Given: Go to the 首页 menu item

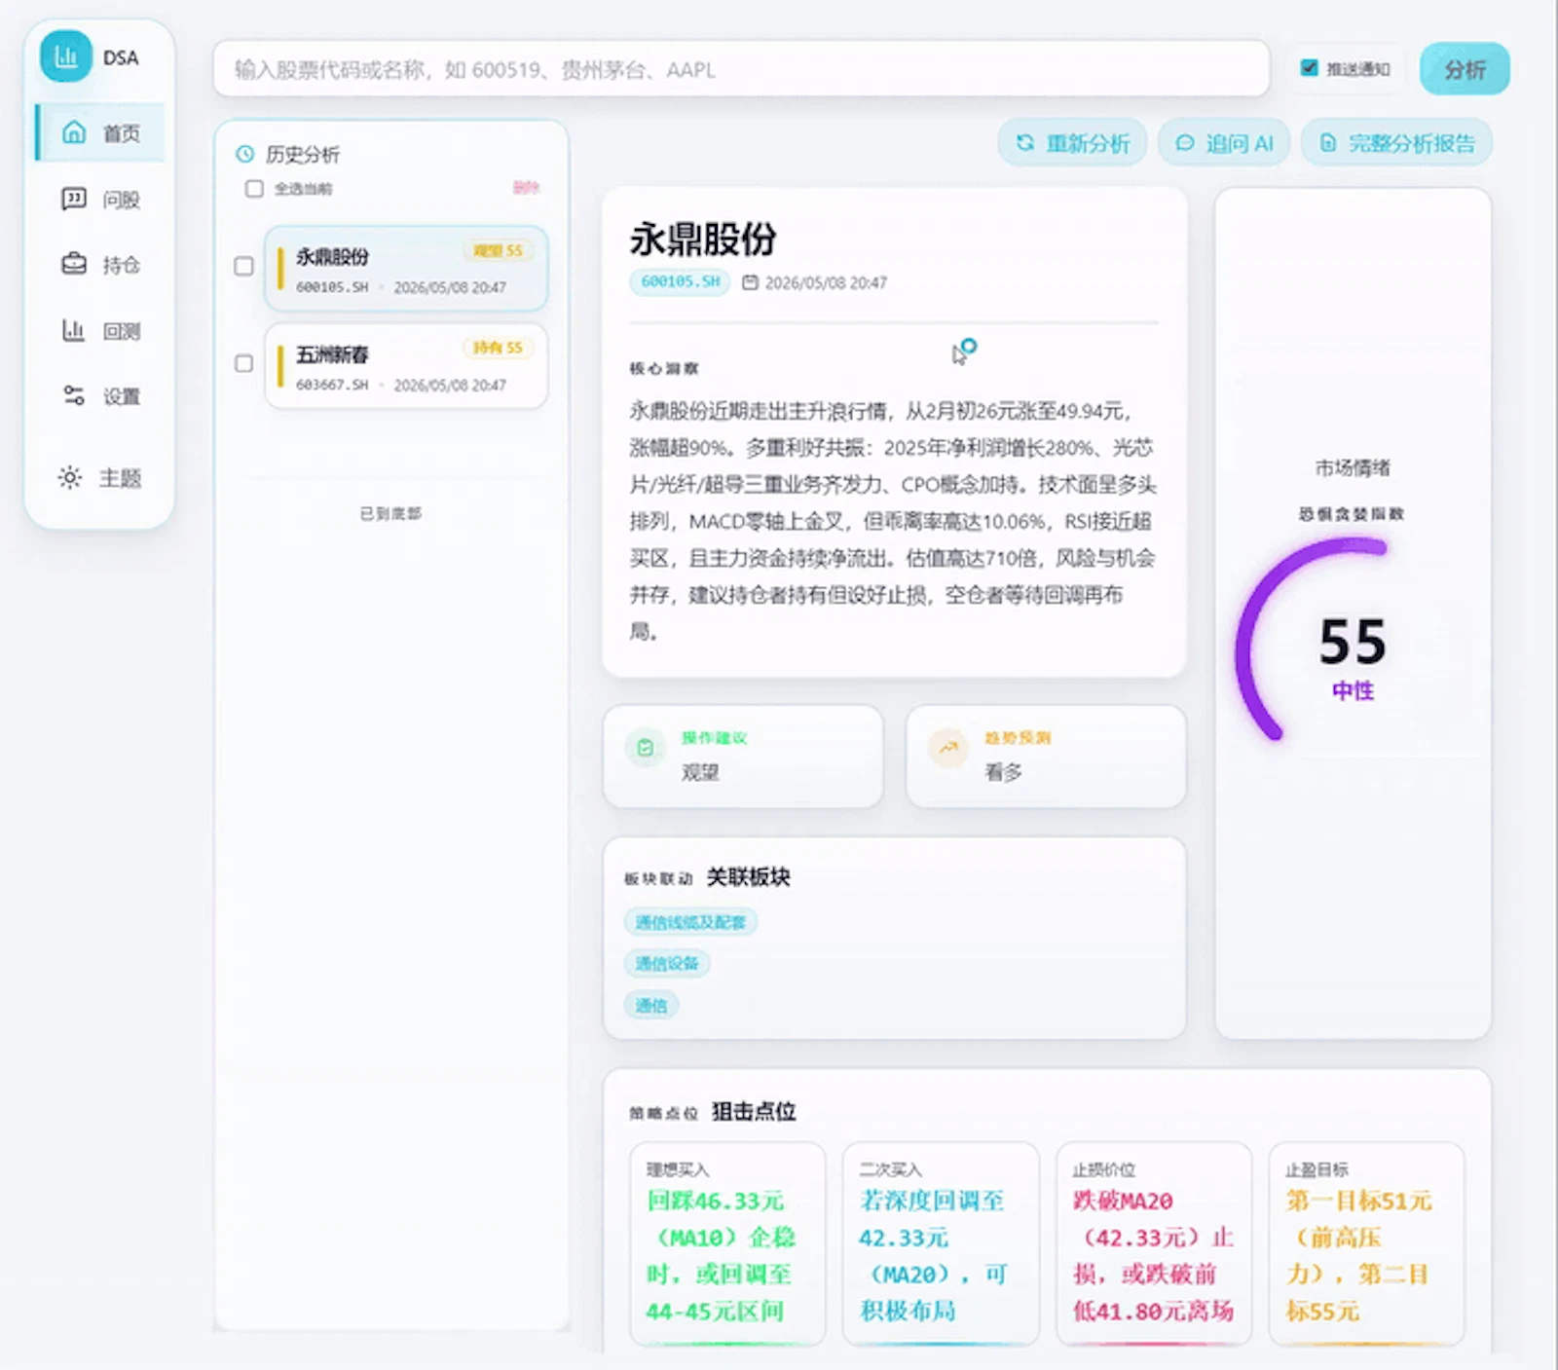Looking at the screenshot, I should coord(100,132).
